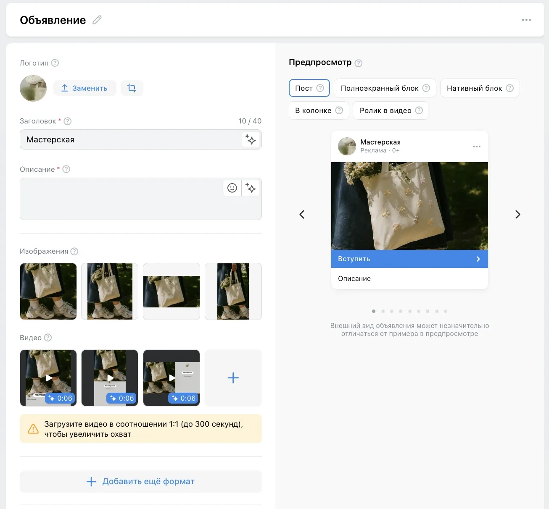The image size is (549, 509).
Task: Show help for Видео
Action: click(48, 338)
